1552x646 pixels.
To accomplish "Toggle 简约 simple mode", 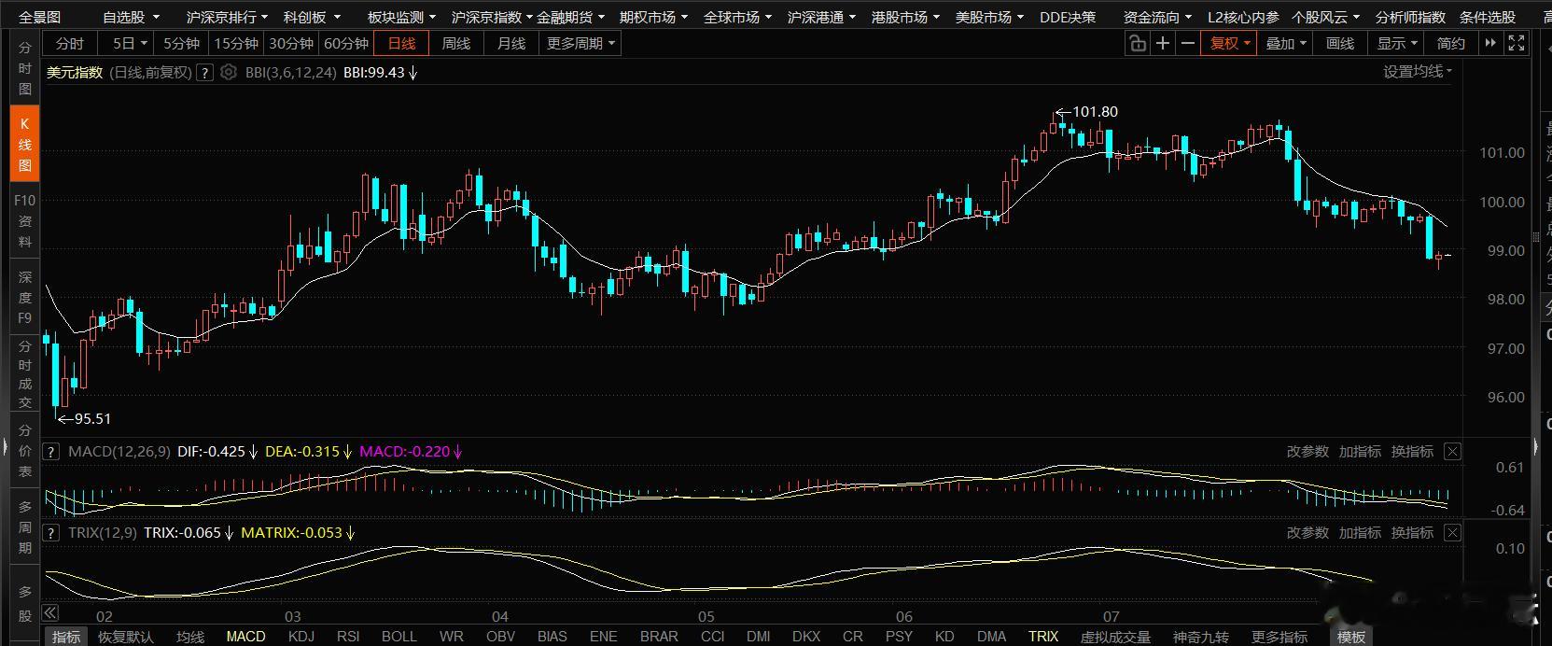I will coord(1451,43).
